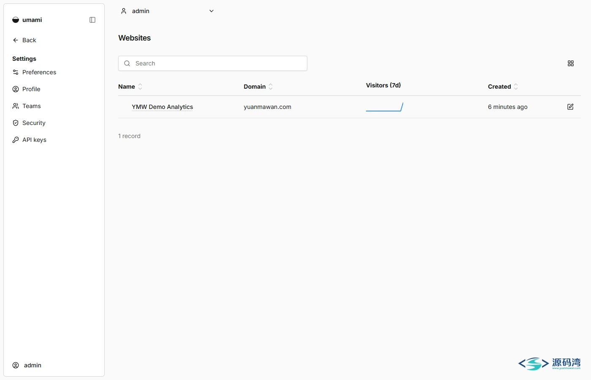Sort table by Name column
This screenshot has height=380, width=591.
[x=130, y=87]
